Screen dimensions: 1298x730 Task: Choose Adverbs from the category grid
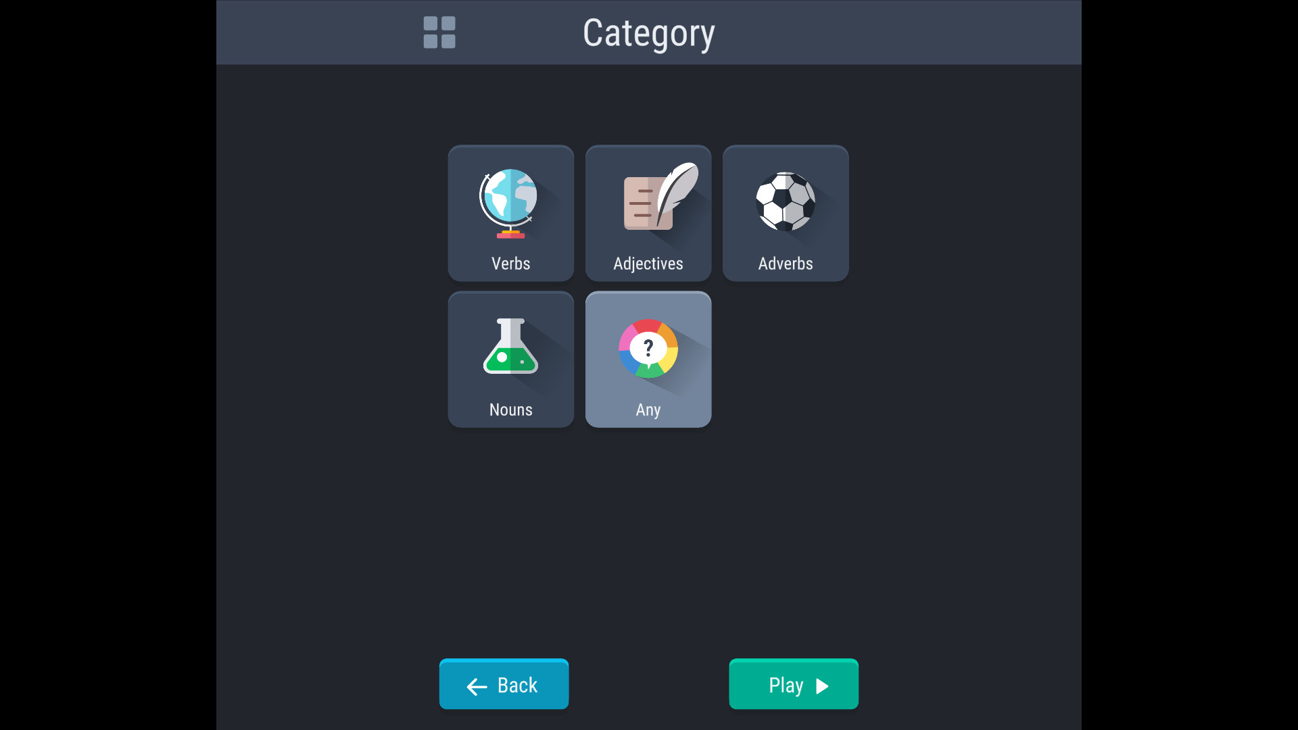pyautogui.click(x=784, y=213)
